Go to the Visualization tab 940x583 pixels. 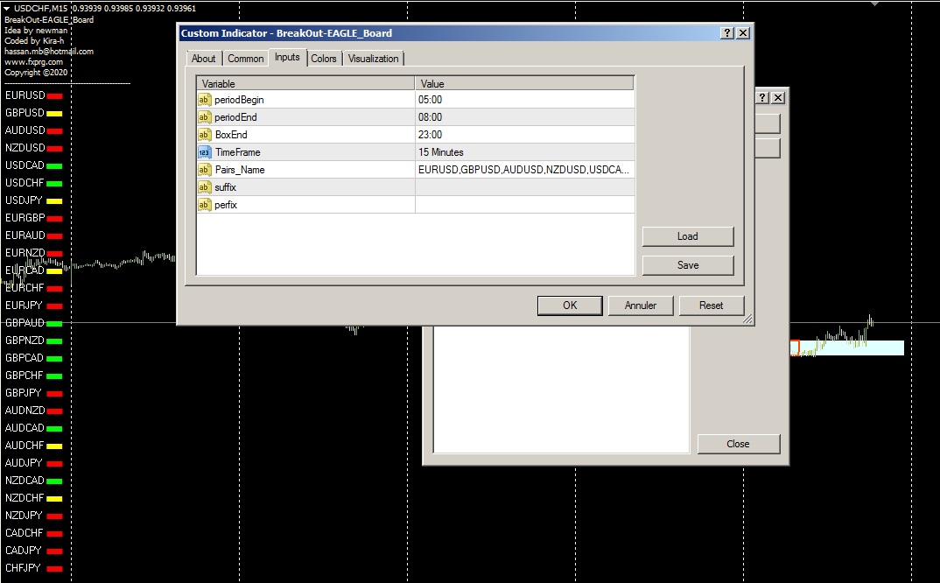374,59
